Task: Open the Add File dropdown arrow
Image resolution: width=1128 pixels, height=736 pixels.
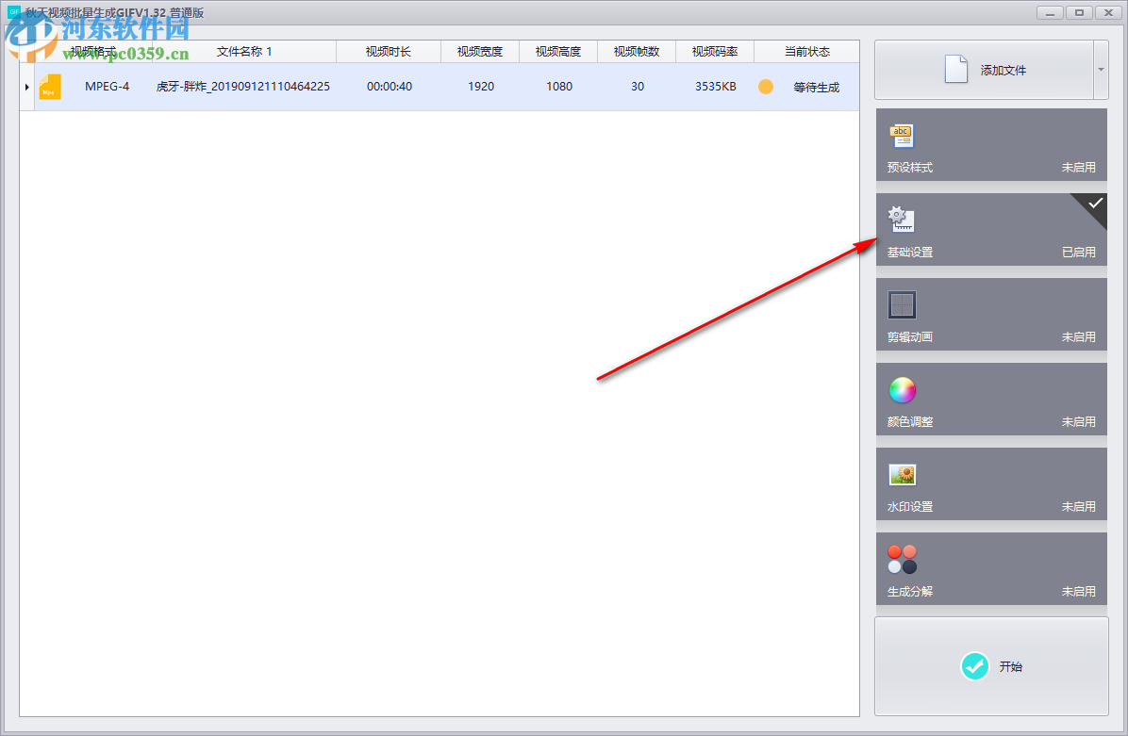Action: [x=1101, y=70]
